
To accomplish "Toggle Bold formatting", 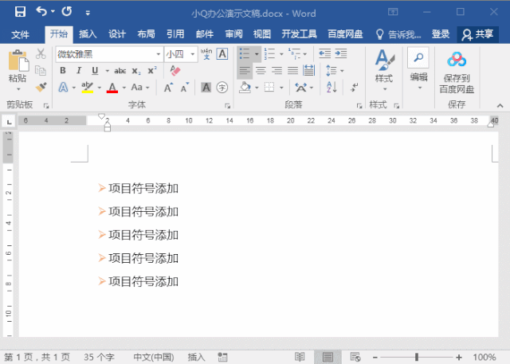I will point(63,71).
